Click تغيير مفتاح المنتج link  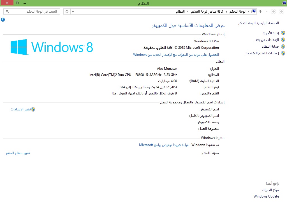click(x=18, y=153)
